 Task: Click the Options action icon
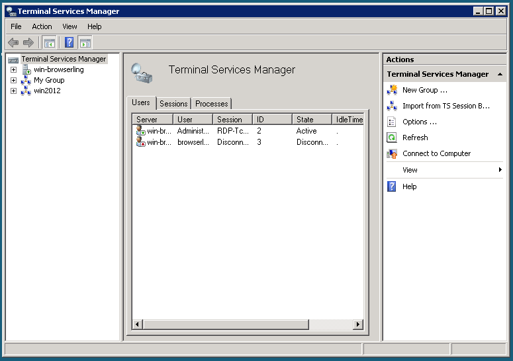pyautogui.click(x=392, y=122)
